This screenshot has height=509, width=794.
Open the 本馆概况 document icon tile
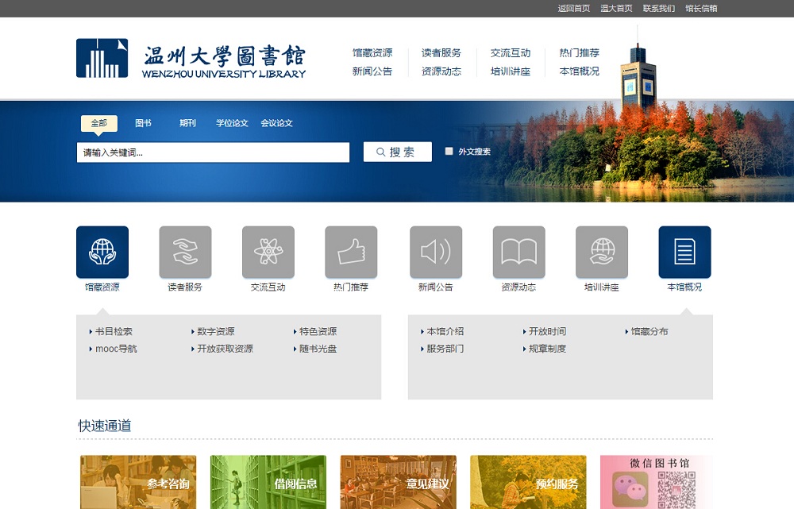[x=684, y=253]
